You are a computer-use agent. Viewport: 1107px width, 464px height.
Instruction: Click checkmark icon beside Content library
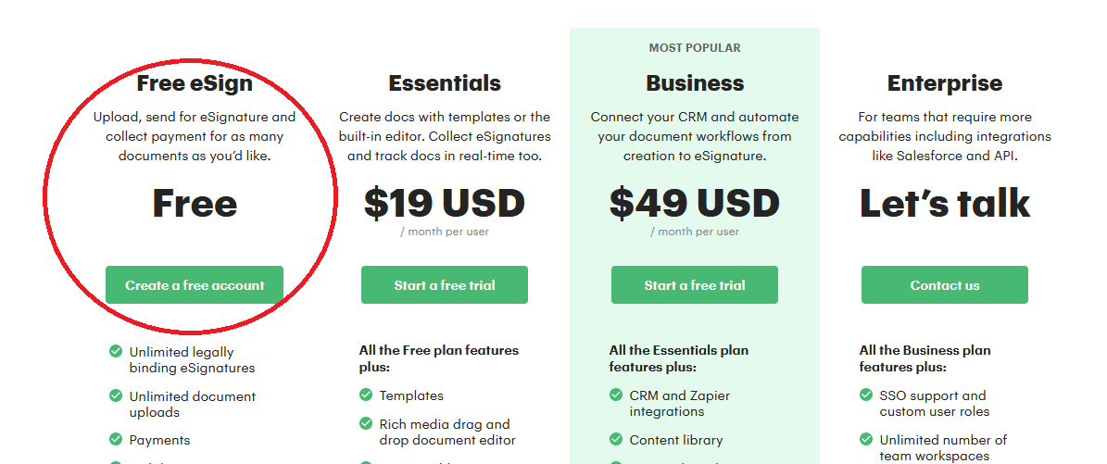[x=616, y=439]
